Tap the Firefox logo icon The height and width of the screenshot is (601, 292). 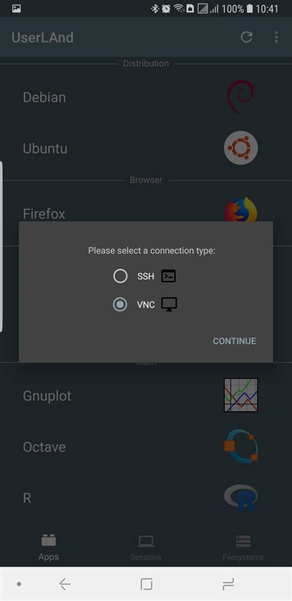[x=241, y=209]
